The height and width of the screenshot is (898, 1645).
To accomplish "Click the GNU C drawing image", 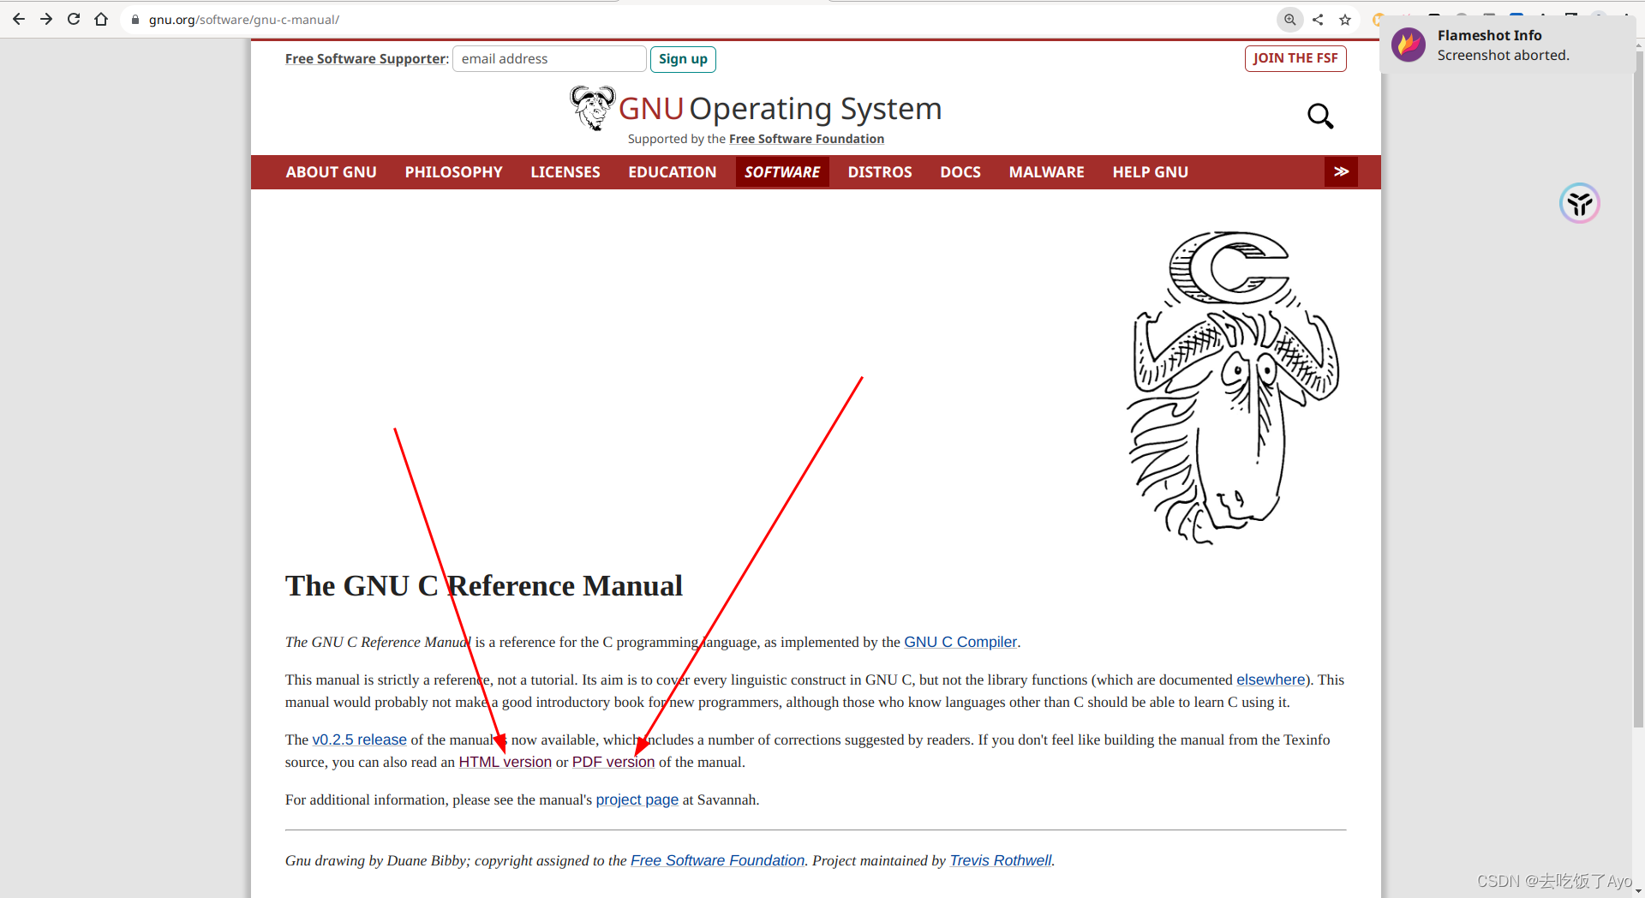I will click(1232, 387).
